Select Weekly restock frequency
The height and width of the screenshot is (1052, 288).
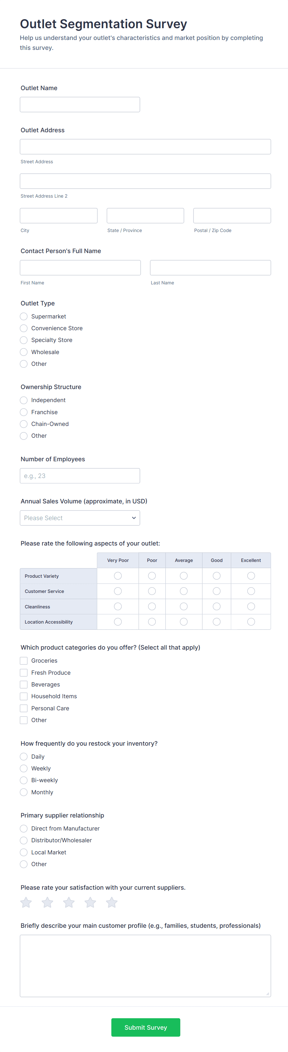point(24,768)
